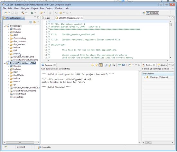Toggle console Scroll Lock icon
177x152 pixels.
pyautogui.click(x=110, y=65)
